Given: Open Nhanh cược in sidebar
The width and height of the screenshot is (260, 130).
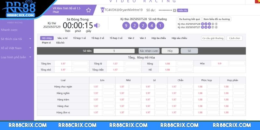Looking at the screenshot, I should click(9, 30).
